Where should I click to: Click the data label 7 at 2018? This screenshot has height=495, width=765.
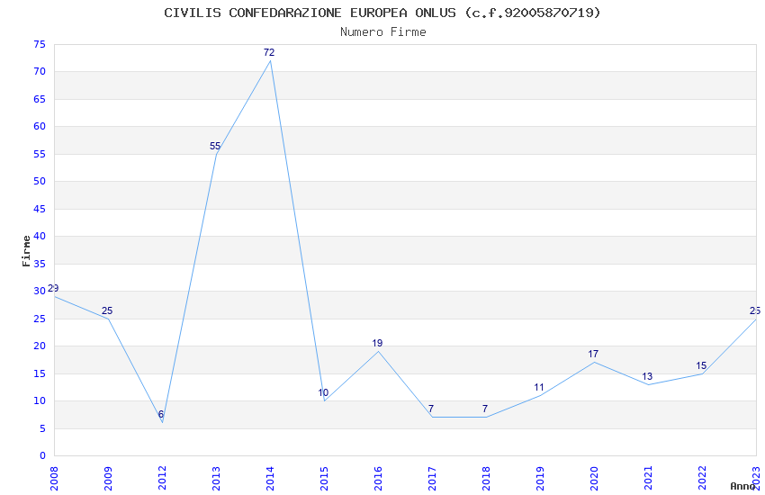click(485, 409)
